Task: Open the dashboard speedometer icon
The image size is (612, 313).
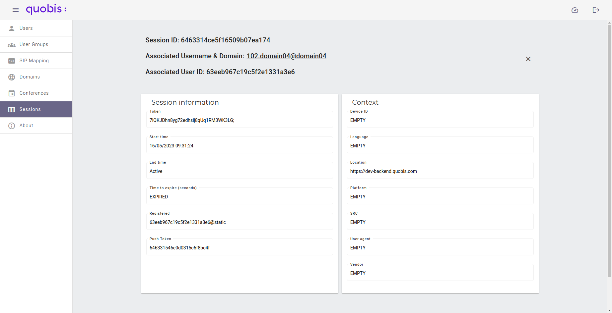Action: [x=575, y=10]
